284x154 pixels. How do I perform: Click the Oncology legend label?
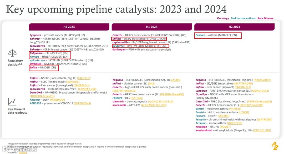[x=223, y=18]
